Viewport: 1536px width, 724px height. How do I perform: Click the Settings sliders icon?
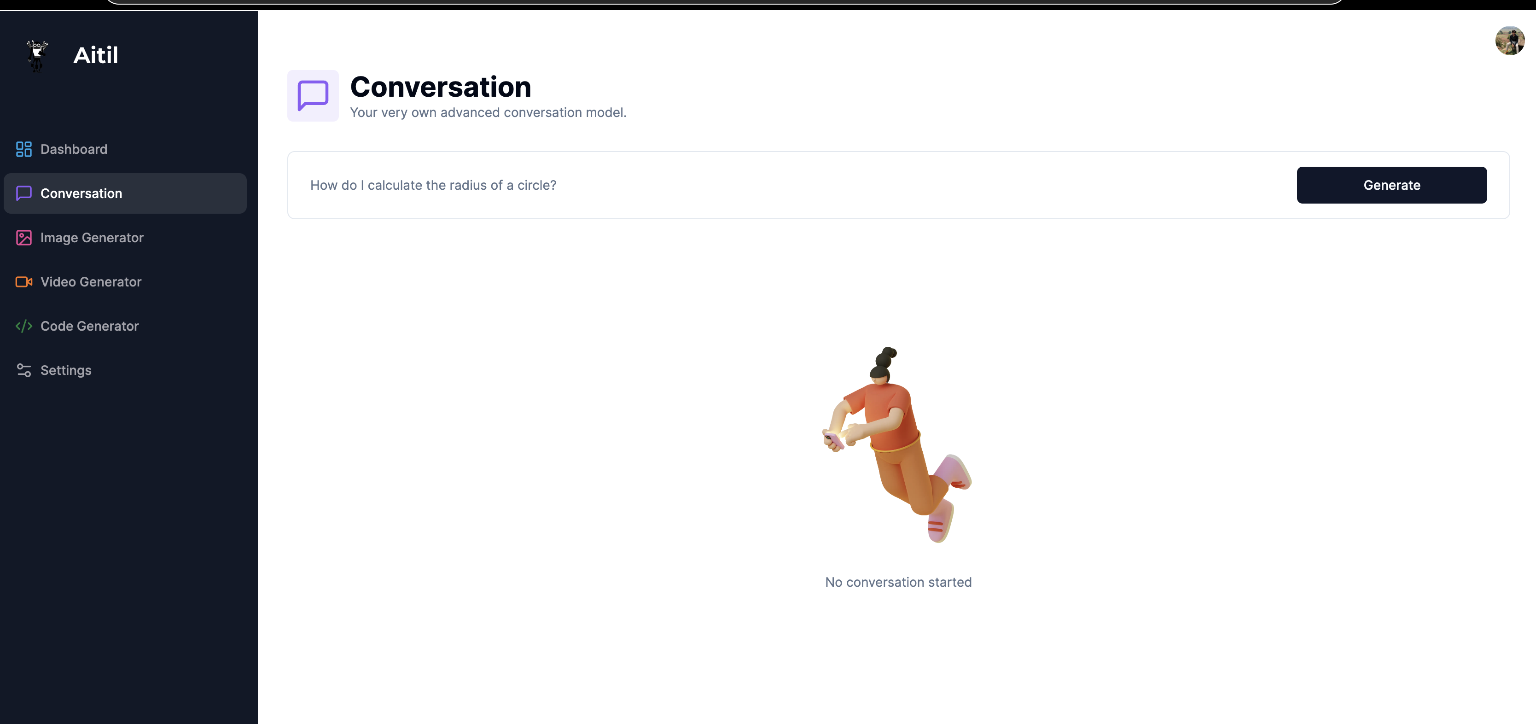coord(24,370)
